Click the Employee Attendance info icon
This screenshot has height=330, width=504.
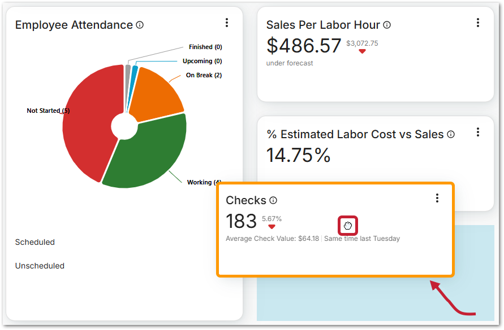[x=140, y=25]
